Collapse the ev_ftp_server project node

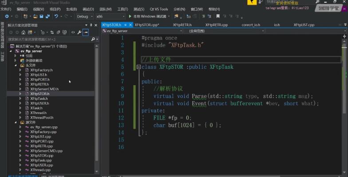pos(11,51)
